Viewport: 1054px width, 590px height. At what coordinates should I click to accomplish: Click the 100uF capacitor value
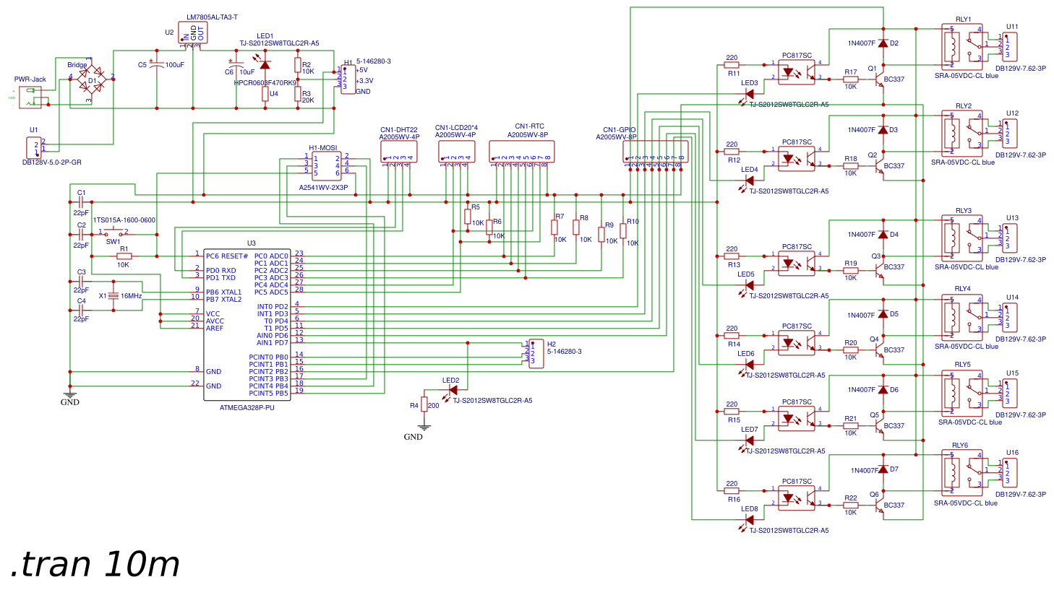point(175,65)
